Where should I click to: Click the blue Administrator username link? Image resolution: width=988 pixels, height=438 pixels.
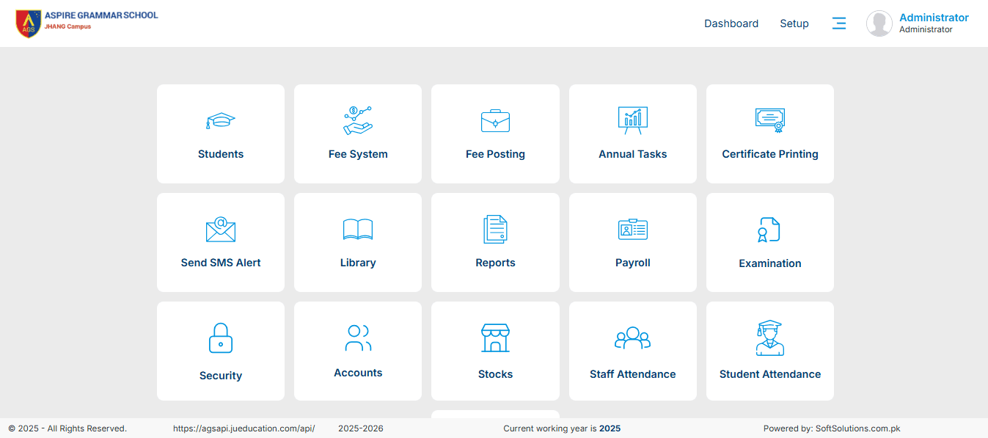coord(934,18)
